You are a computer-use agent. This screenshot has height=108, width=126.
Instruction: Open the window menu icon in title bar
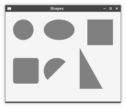(9, 8)
